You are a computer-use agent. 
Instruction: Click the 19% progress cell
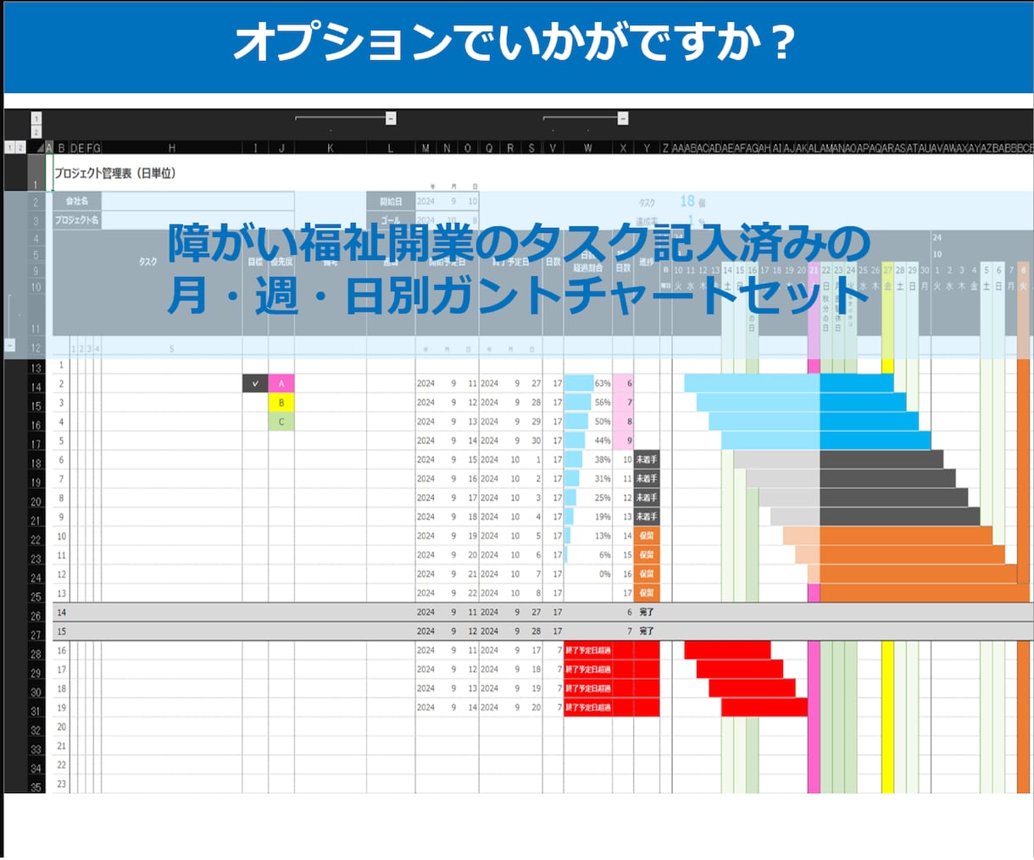(x=588, y=517)
